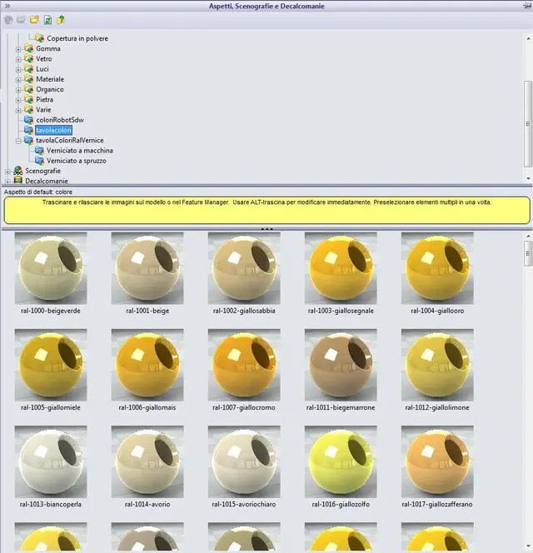This screenshot has width=533, height=553.
Task: Expand the Pietra folder
Action: (18, 101)
